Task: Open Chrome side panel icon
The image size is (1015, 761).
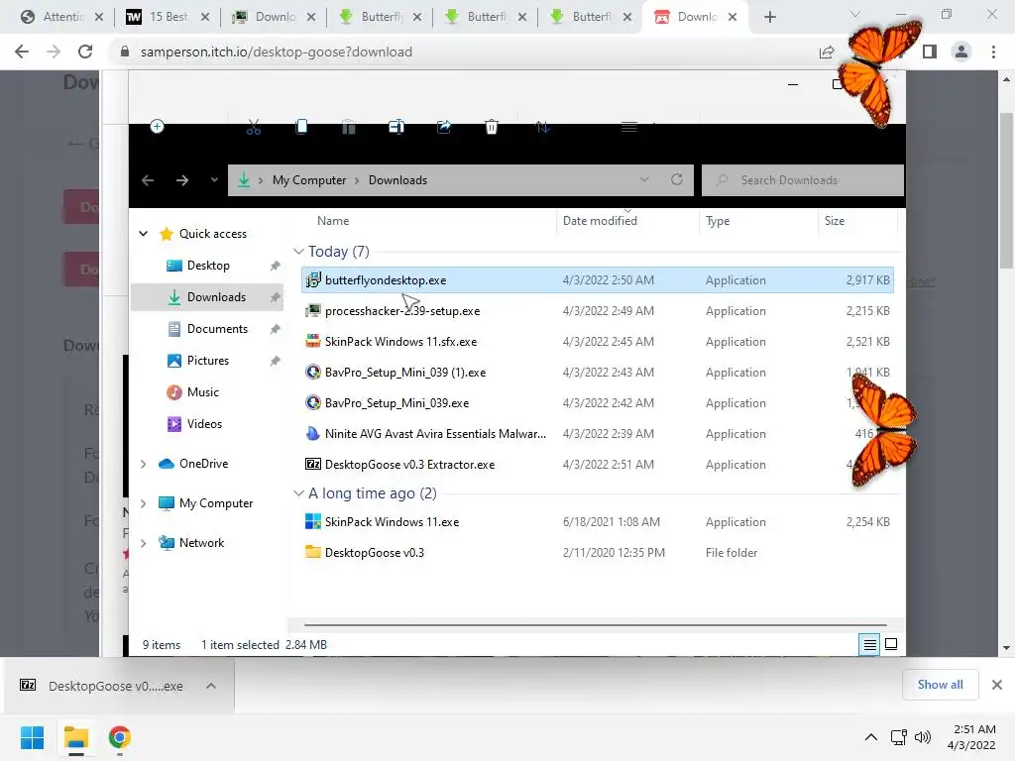Action: [930, 52]
